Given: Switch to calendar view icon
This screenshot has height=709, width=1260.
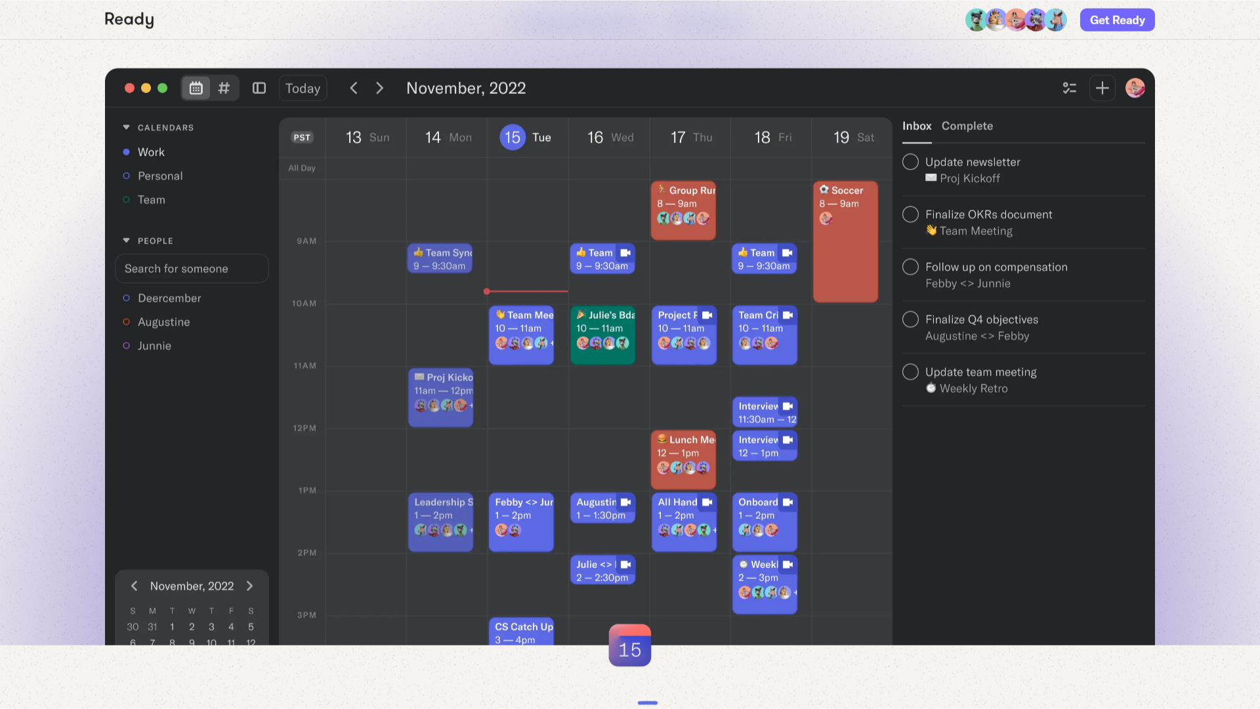Looking at the screenshot, I should [x=196, y=88].
